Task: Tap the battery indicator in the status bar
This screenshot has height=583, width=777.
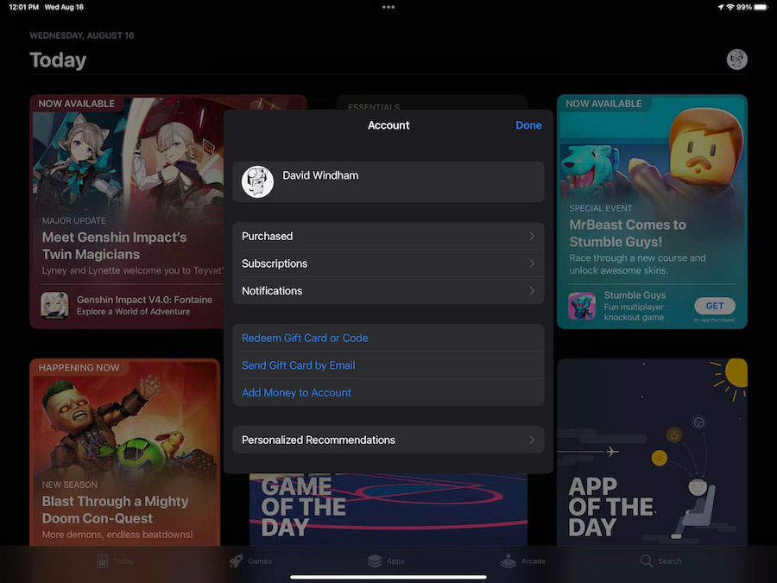Action: [761, 7]
